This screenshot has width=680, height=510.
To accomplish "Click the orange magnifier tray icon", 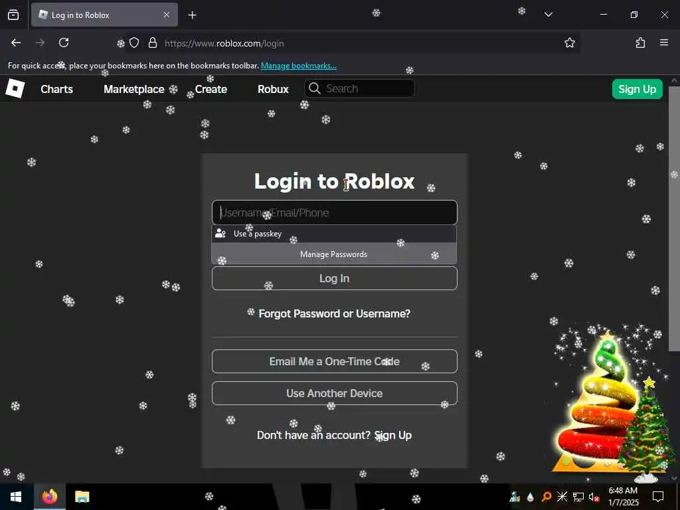I will pyautogui.click(x=547, y=497).
